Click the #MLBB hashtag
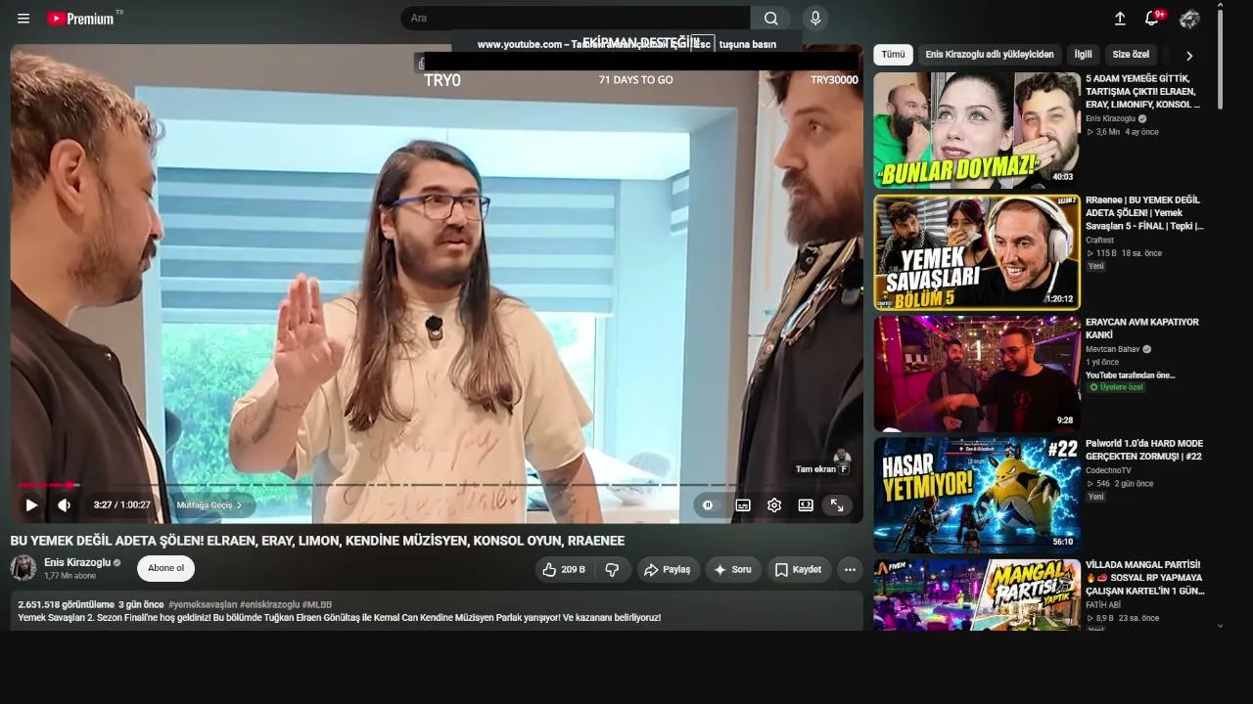Viewport: 1253px width, 704px height. click(x=317, y=604)
